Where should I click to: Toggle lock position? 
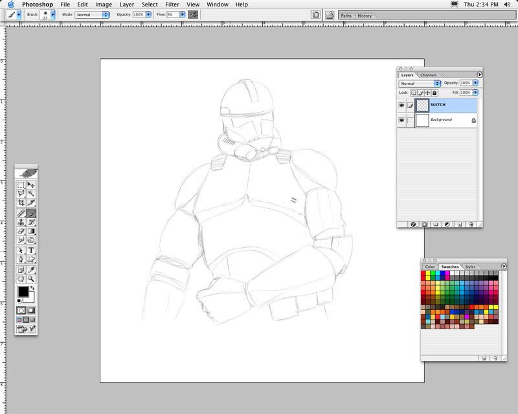click(427, 93)
